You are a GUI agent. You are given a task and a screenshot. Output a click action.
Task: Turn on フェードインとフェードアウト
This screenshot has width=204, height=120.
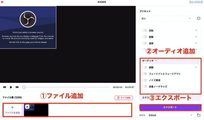(145, 74)
